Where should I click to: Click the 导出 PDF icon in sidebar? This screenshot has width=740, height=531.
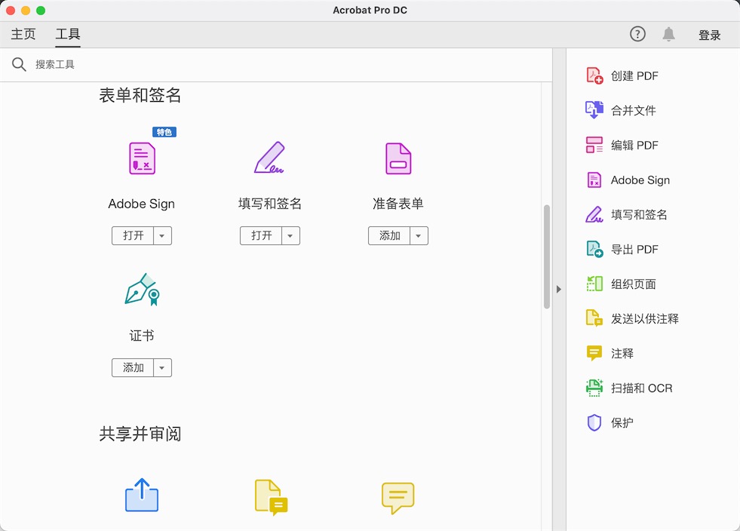(x=594, y=249)
